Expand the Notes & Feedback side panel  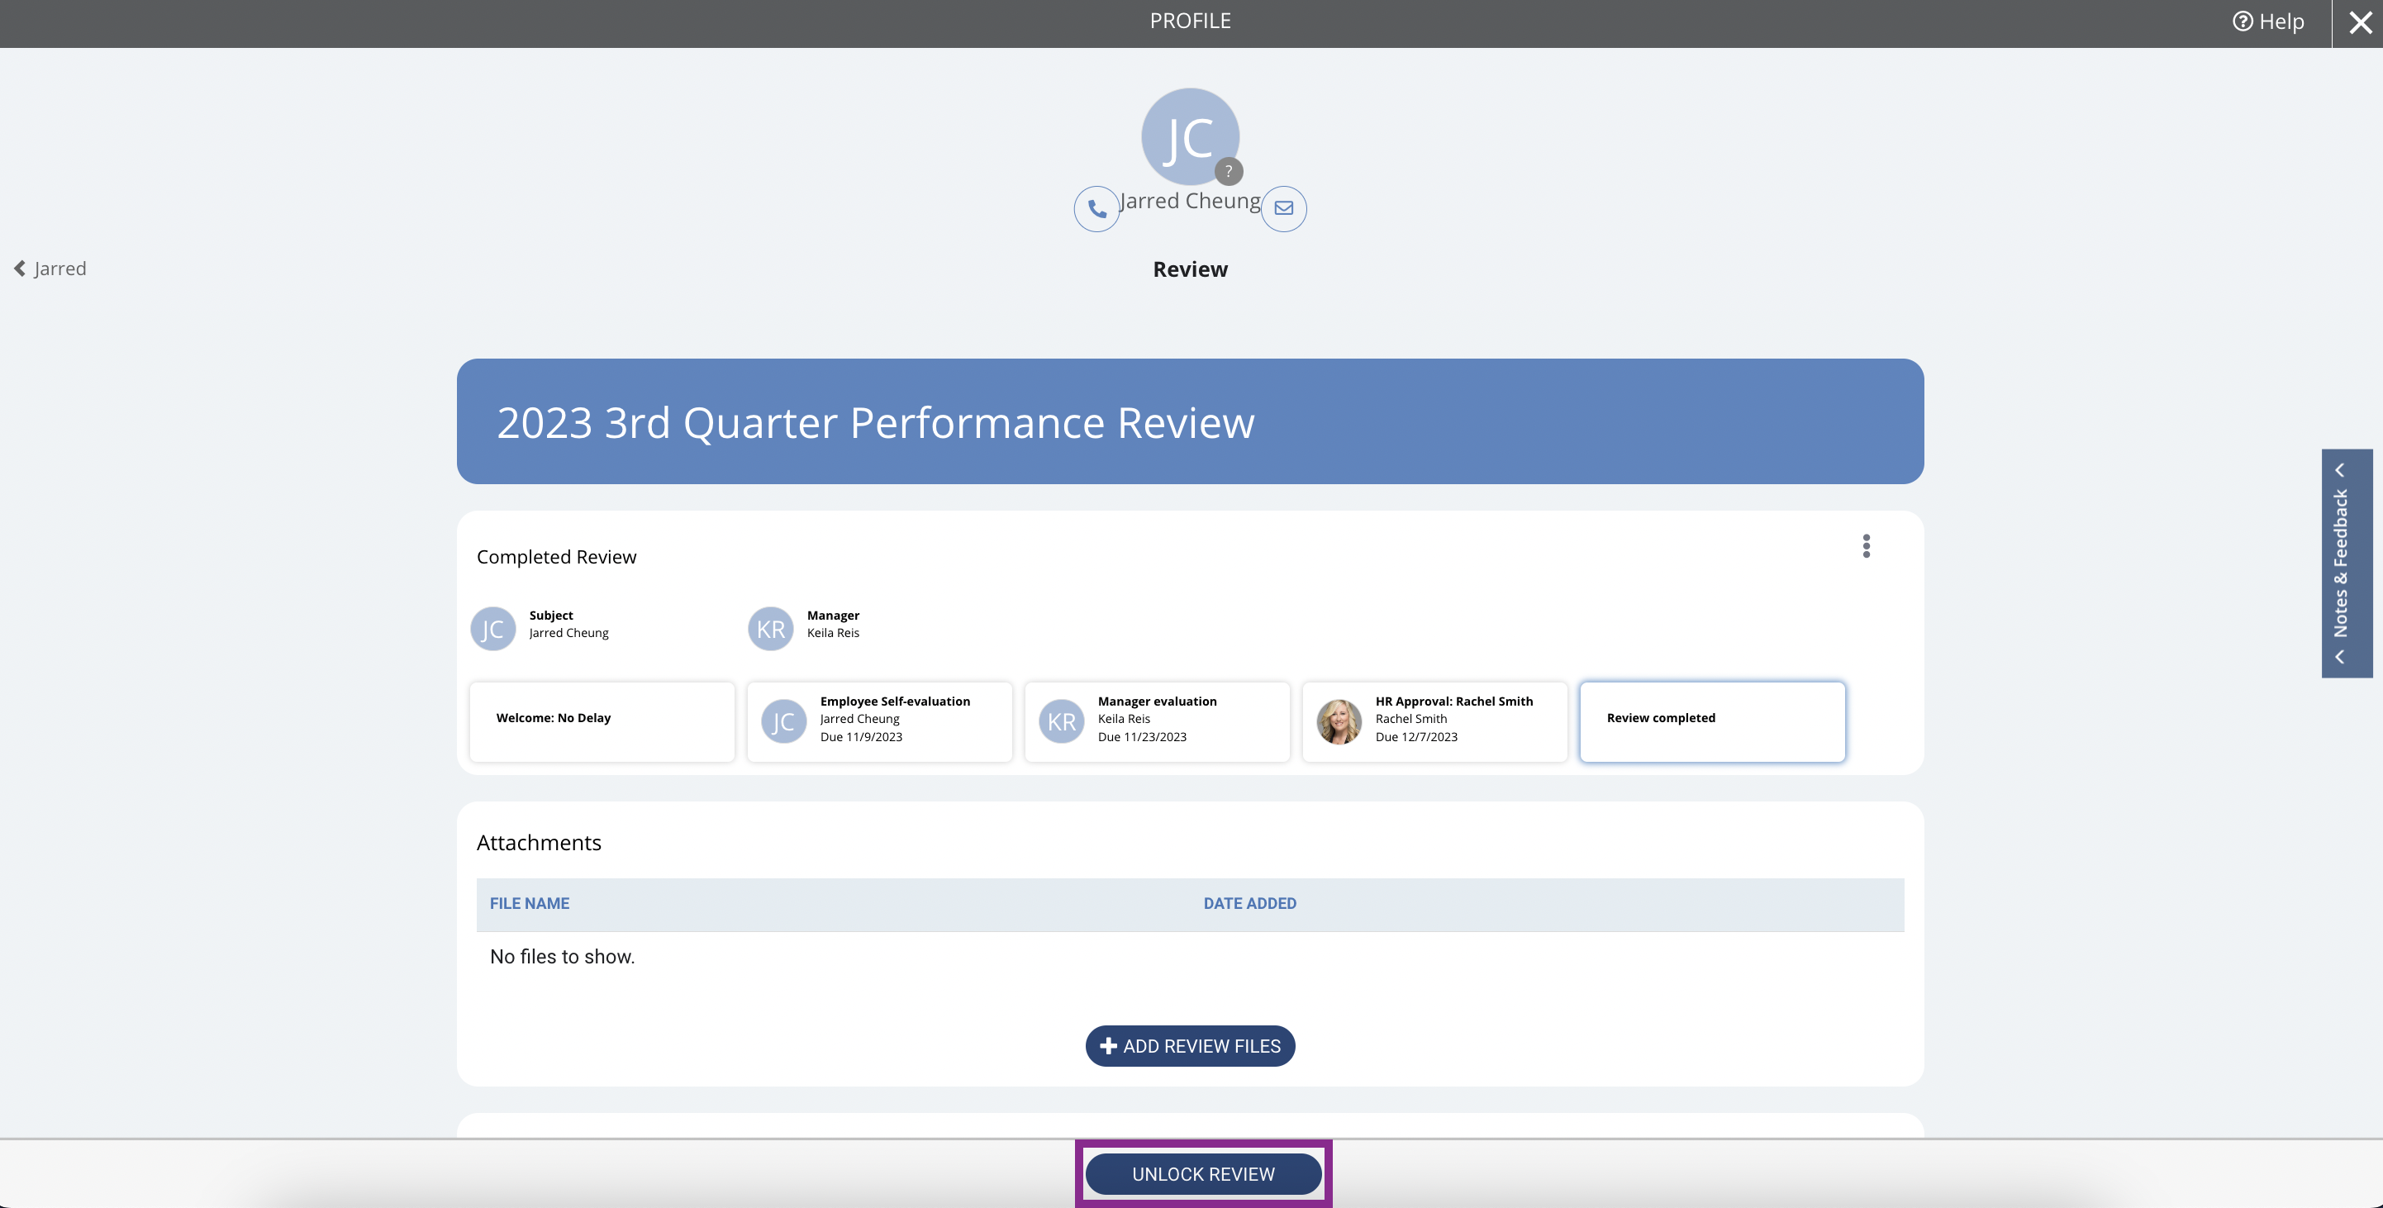coord(2347,564)
